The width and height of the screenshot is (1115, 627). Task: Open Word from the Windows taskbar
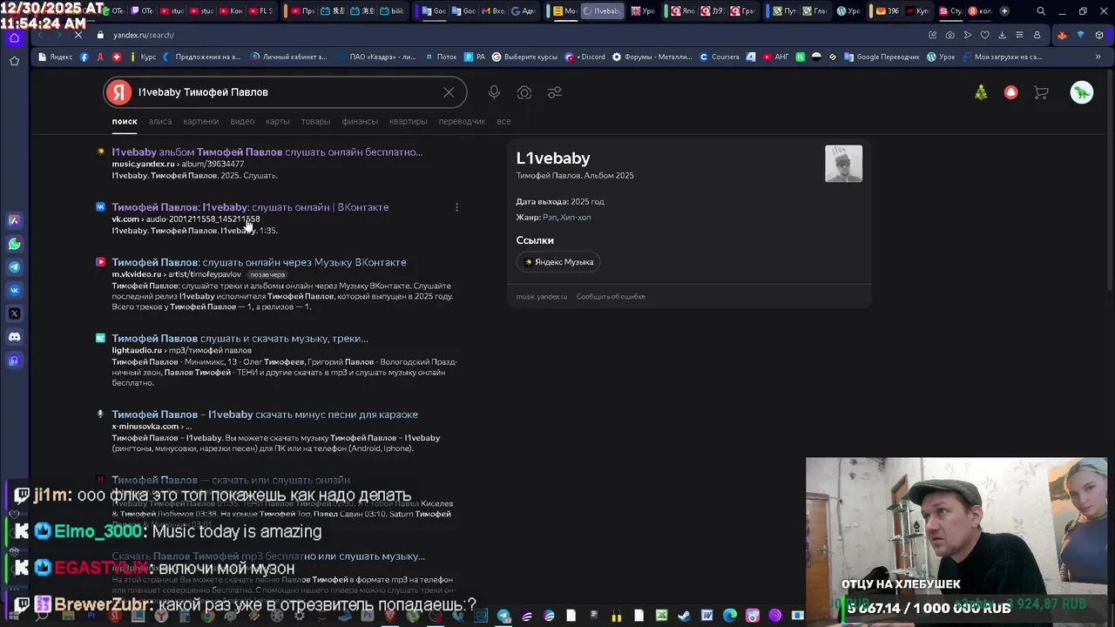[x=706, y=616]
